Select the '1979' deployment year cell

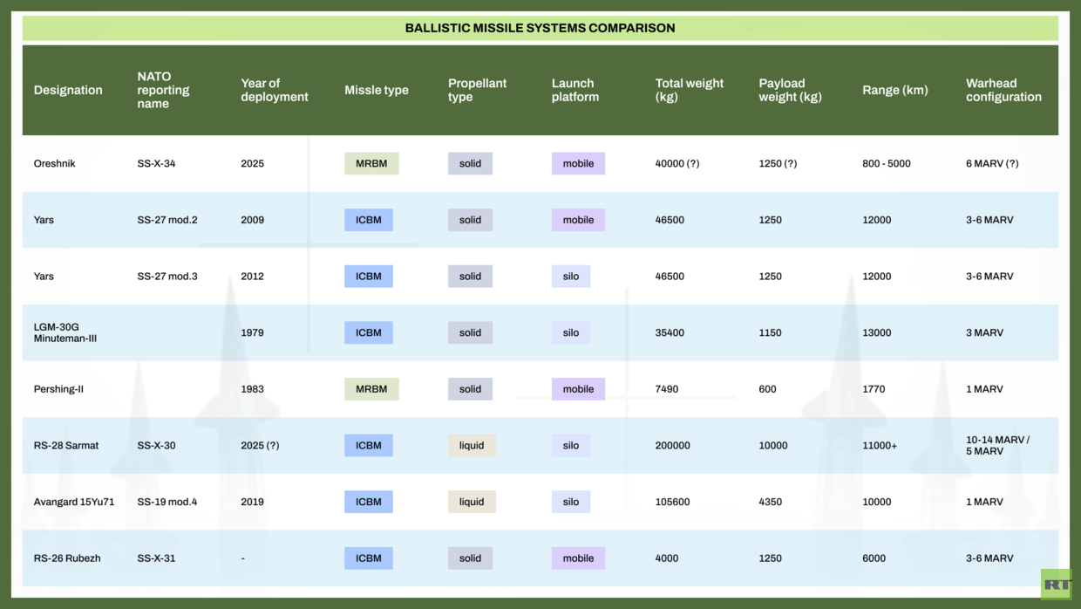[x=252, y=332]
